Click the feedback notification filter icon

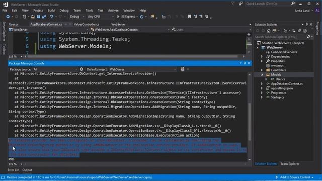click(x=232, y=4)
